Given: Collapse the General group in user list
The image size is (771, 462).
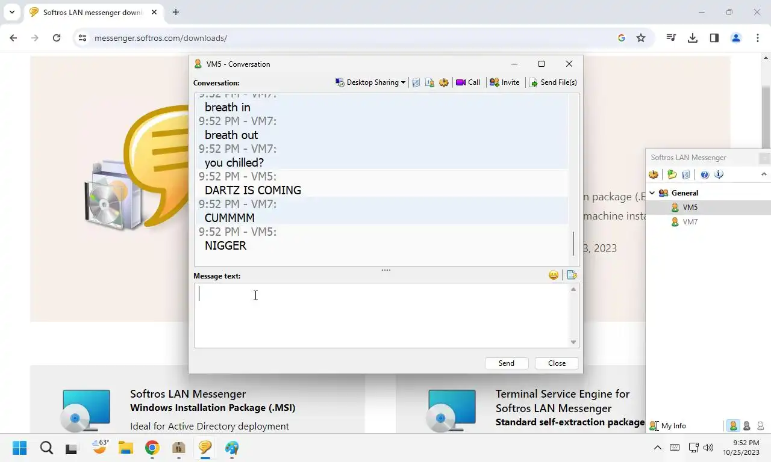Looking at the screenshot, I should pos(652,193).
